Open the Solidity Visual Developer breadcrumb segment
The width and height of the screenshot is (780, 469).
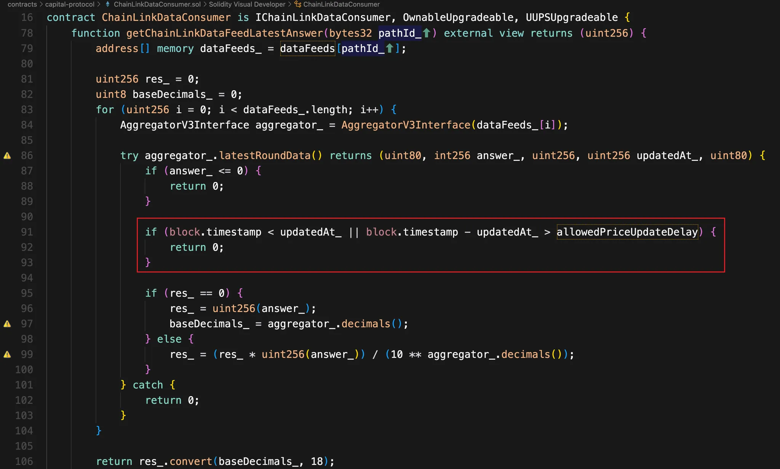coord(247,4)
